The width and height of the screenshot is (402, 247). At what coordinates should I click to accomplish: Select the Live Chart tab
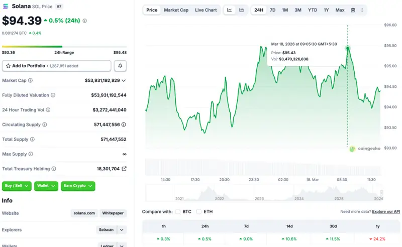coord(206,10)
